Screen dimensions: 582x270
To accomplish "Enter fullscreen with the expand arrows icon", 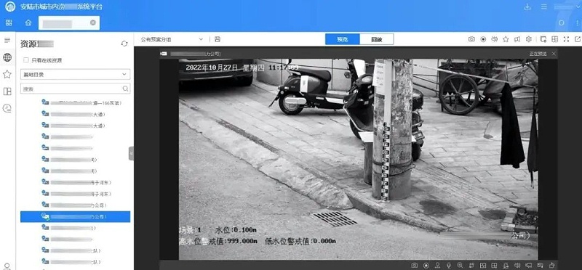I will pos(566,39).
